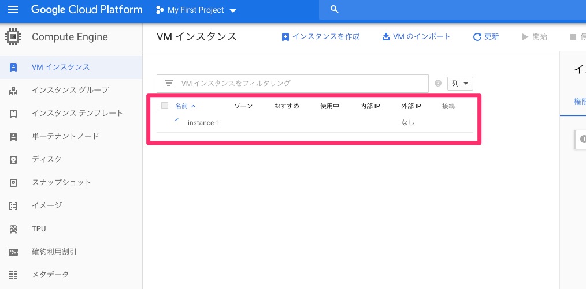The height and width of the screenshot is (289, 586).
Task: Click インスタンスを作成 button
Action: (320, 36)
